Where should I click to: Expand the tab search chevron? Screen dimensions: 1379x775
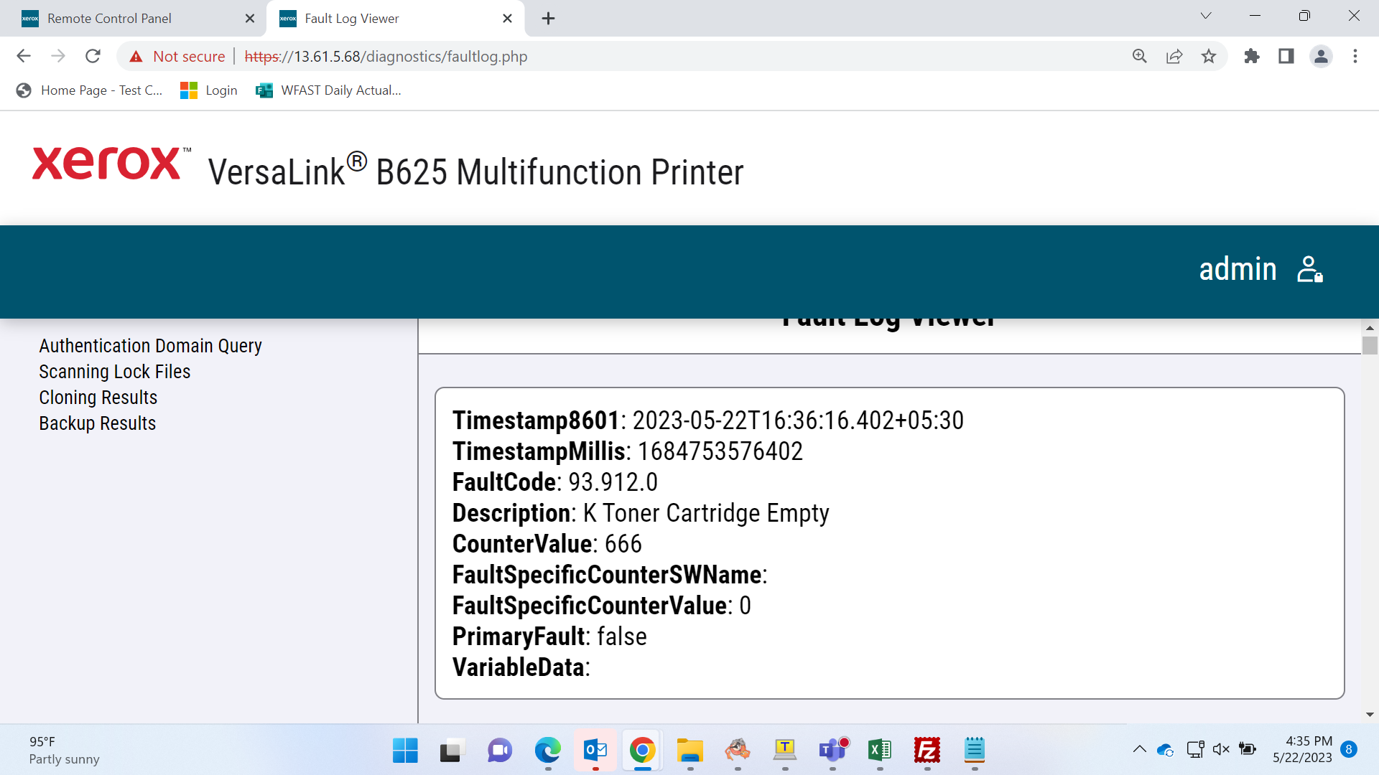pyautogui.click(x=1206, y=16)
